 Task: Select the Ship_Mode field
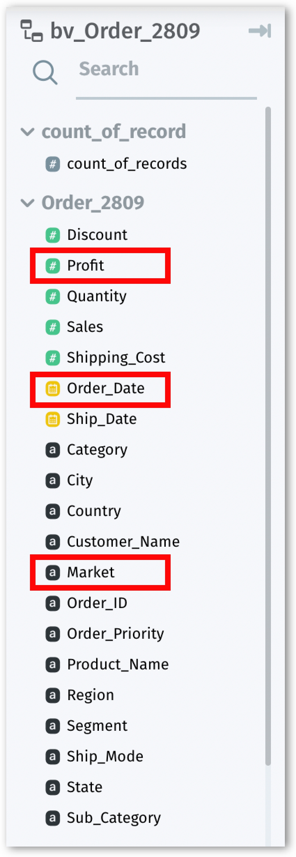(105, 757)
